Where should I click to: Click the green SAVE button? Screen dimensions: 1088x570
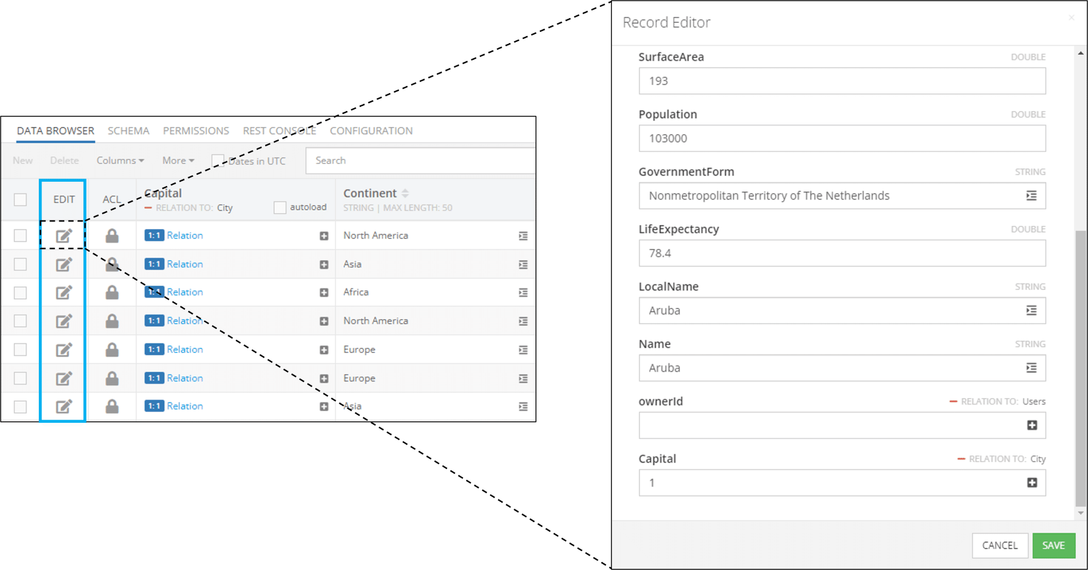[x=1053, y=546]
